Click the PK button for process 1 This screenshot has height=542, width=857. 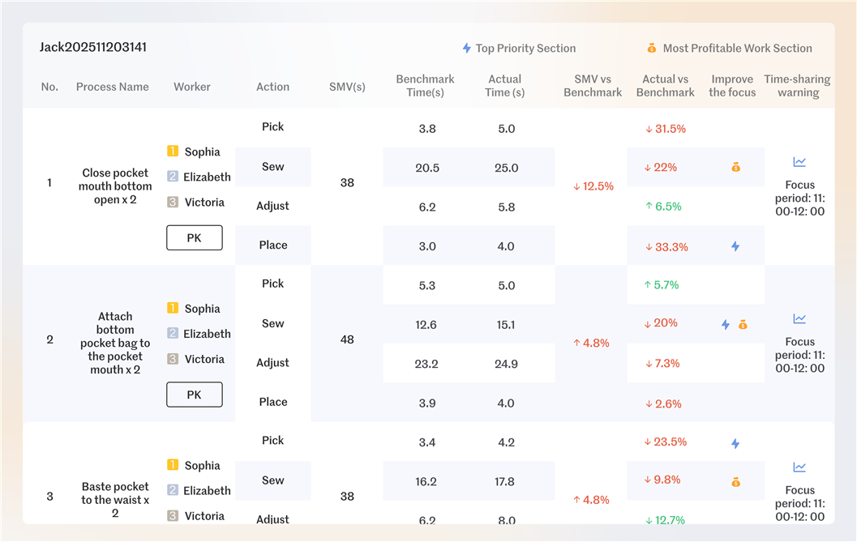coord(194,238)
